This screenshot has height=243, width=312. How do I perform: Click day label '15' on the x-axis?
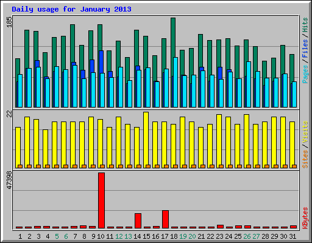click(x=146, y=236)
